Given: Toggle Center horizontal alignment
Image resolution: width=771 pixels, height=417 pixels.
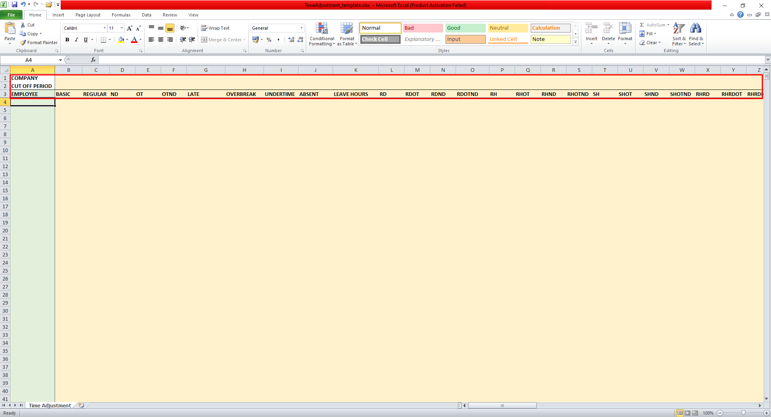Looking at the screenshot, I should point(161,40).
